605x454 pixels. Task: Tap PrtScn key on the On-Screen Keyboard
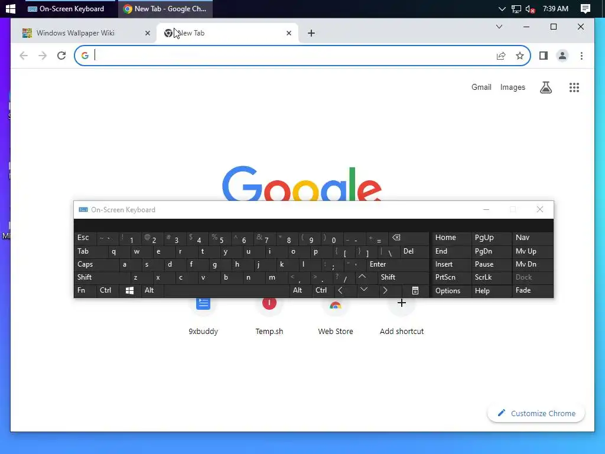click(451, 277)
